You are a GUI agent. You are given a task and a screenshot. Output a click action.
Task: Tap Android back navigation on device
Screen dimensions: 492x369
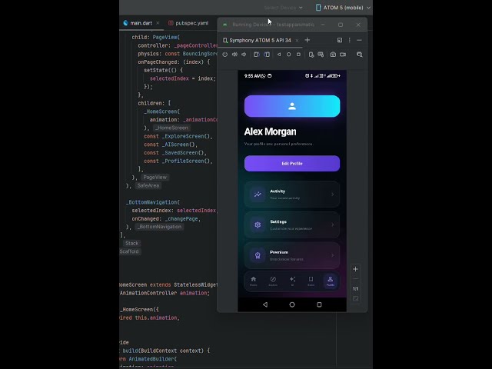[x=265, y=304]
